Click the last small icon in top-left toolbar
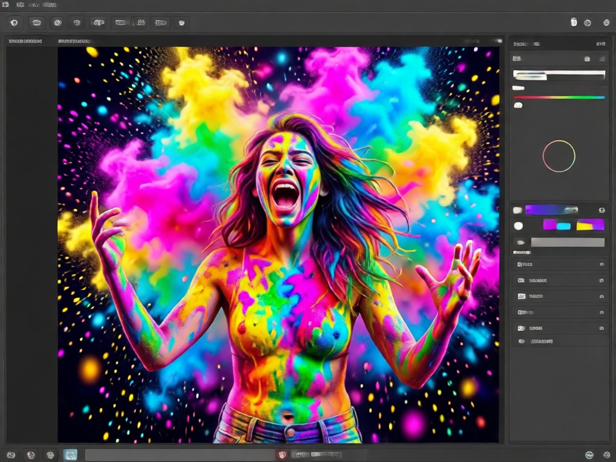This screenshot has height=462, width=616. click(x=182, y=23)
